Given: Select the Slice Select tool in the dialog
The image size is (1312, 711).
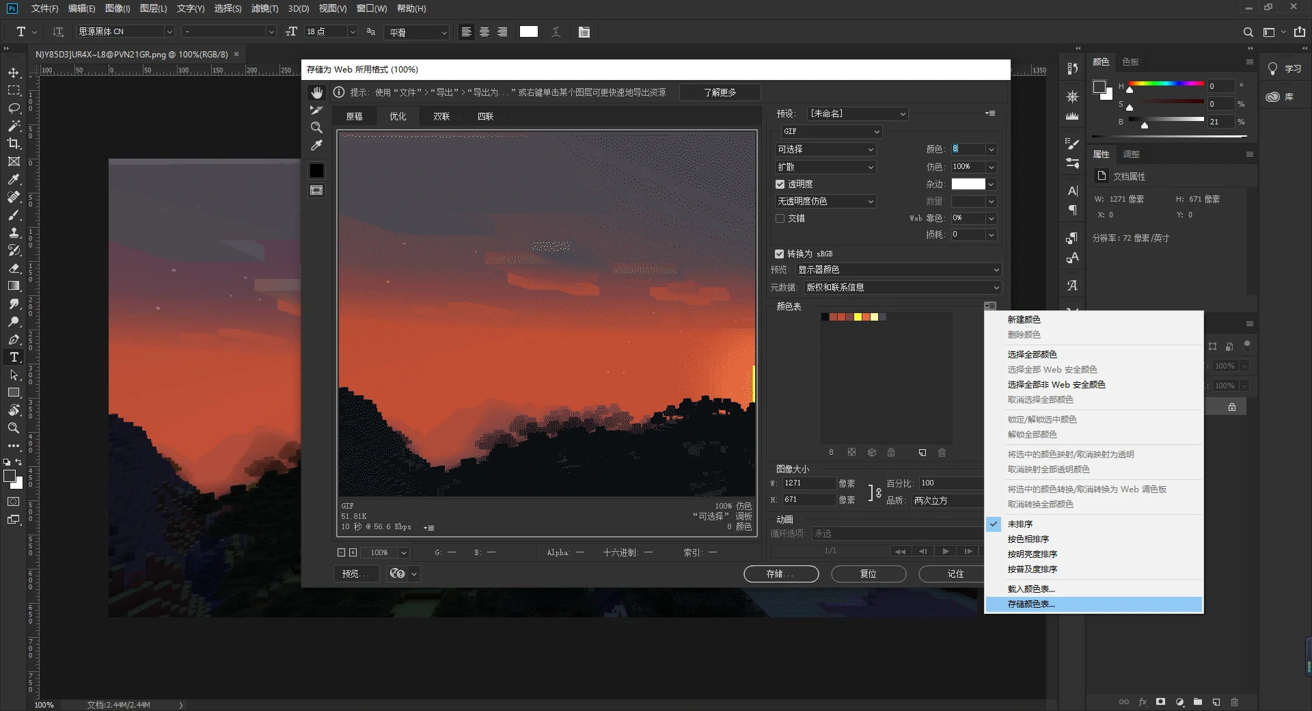Looking at the screenshot, I should point(316,110).
